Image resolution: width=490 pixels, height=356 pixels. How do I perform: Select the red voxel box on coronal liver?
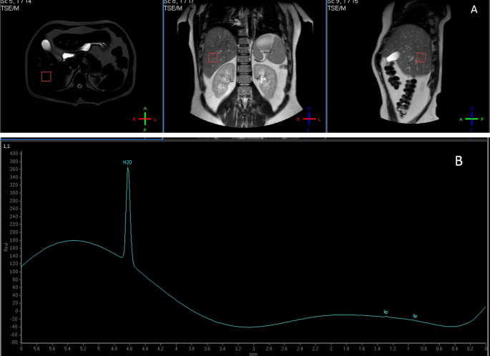click(x=213, y=58)
